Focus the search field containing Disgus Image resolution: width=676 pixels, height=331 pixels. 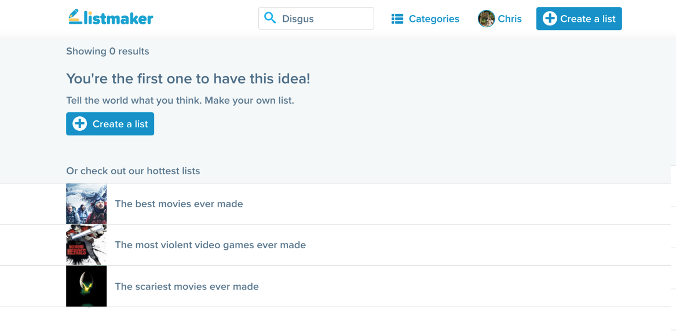[324, 19]
